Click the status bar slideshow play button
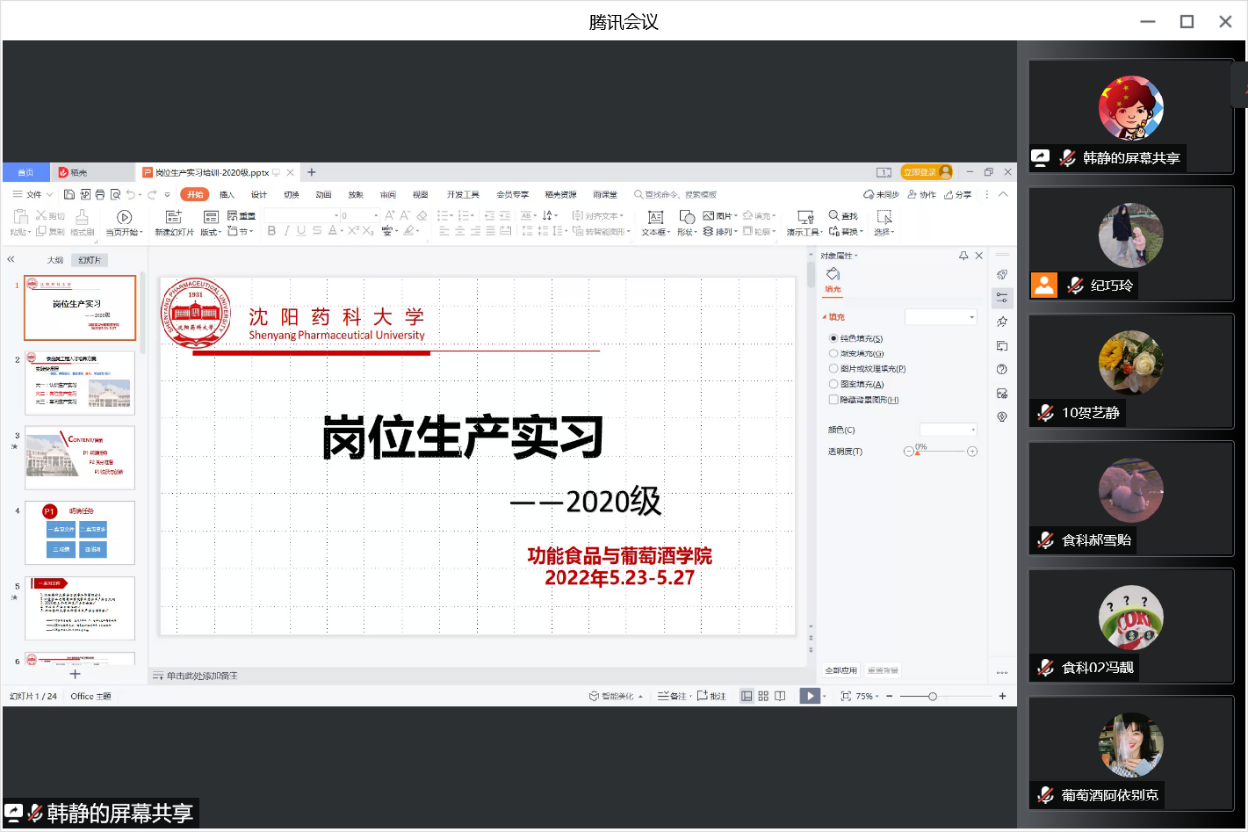Viewport: 1248px width, 832px height. pyautogui.click(x=809, y=696)
